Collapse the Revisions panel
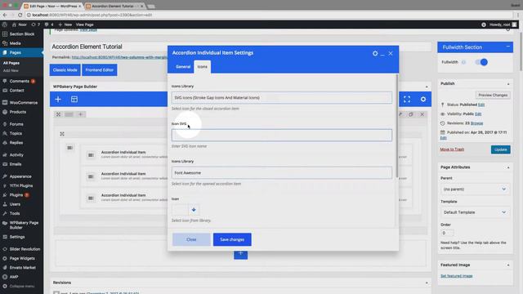 point(427,283)
